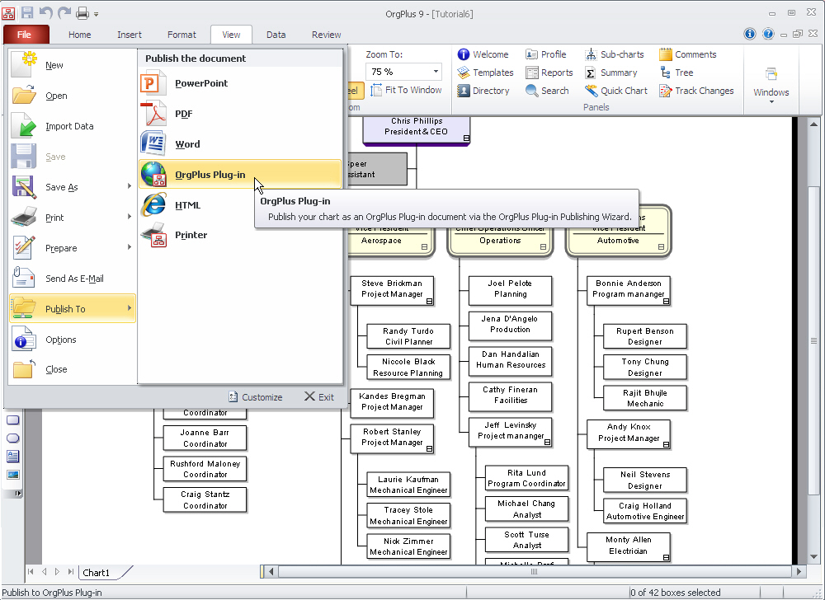This screenshot has width=825, height=600.
Task: Click the Import Data arrow icon
Action: coord(24,126)
